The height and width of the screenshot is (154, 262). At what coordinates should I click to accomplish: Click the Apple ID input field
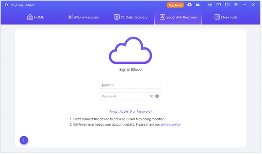click(131, 85)
